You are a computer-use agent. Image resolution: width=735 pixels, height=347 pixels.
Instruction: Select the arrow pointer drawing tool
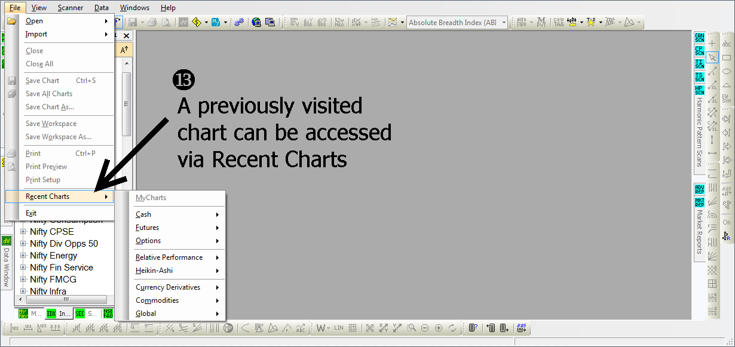pyautogui.click(x=712, y=57)
